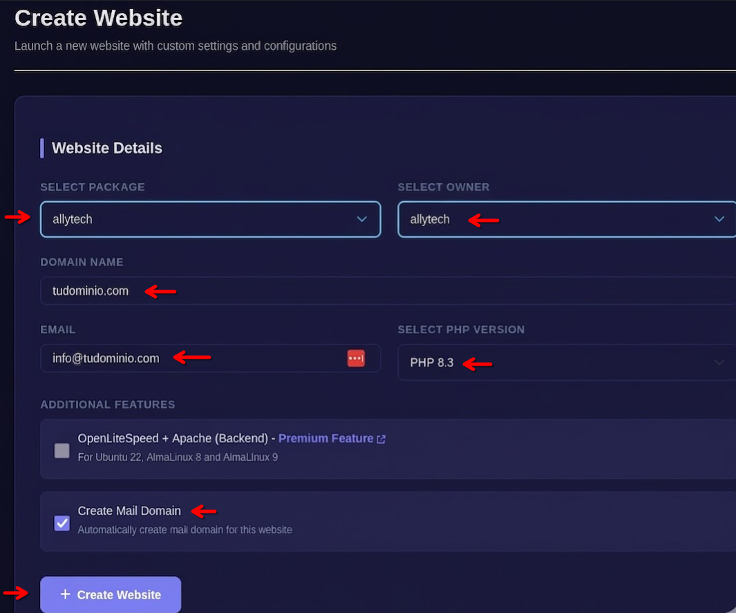Screen dimensions: 736x613
Task: Enable the OpenLiteSpeed + Apache backend checkbox
Action: coord(62,450)
